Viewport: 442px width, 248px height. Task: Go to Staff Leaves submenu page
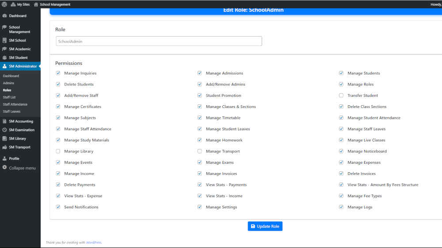(x=11, y=111)
